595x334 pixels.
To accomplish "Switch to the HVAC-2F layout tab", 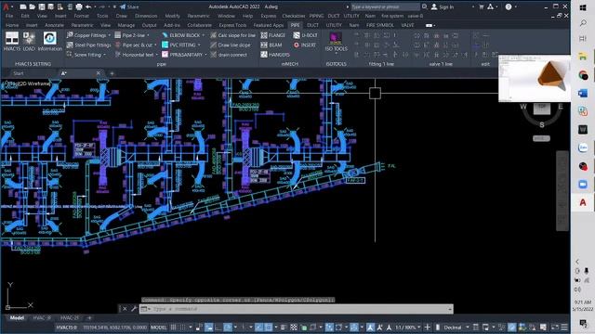I will 70,317.
